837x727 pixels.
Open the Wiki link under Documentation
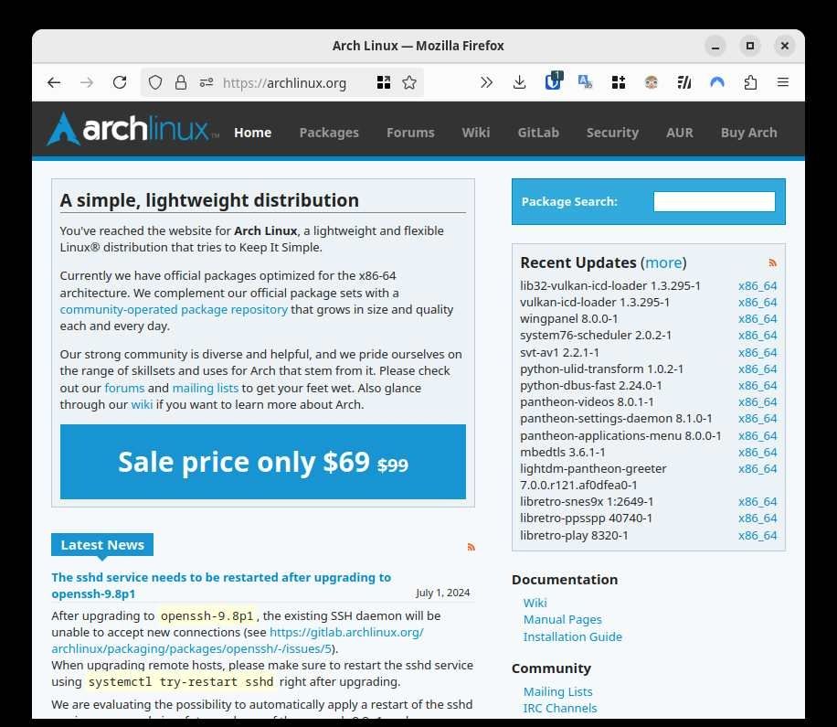(535, 603)
